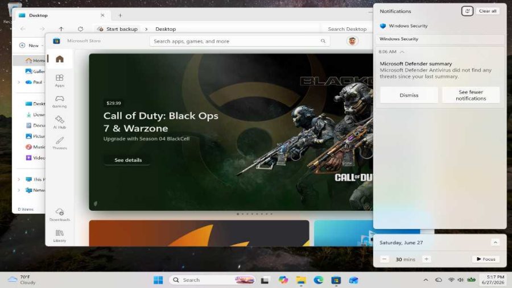512x288 pixels.
Task: Click the File Explorer Up arrow
Action: pos(61,29)
